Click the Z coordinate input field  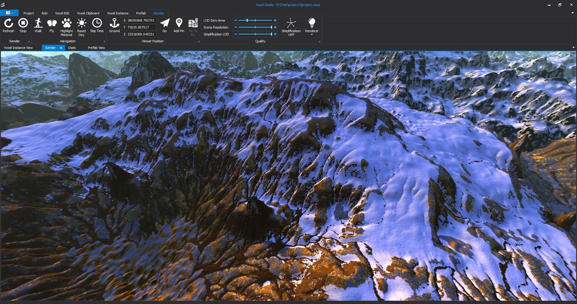(141, 34)
